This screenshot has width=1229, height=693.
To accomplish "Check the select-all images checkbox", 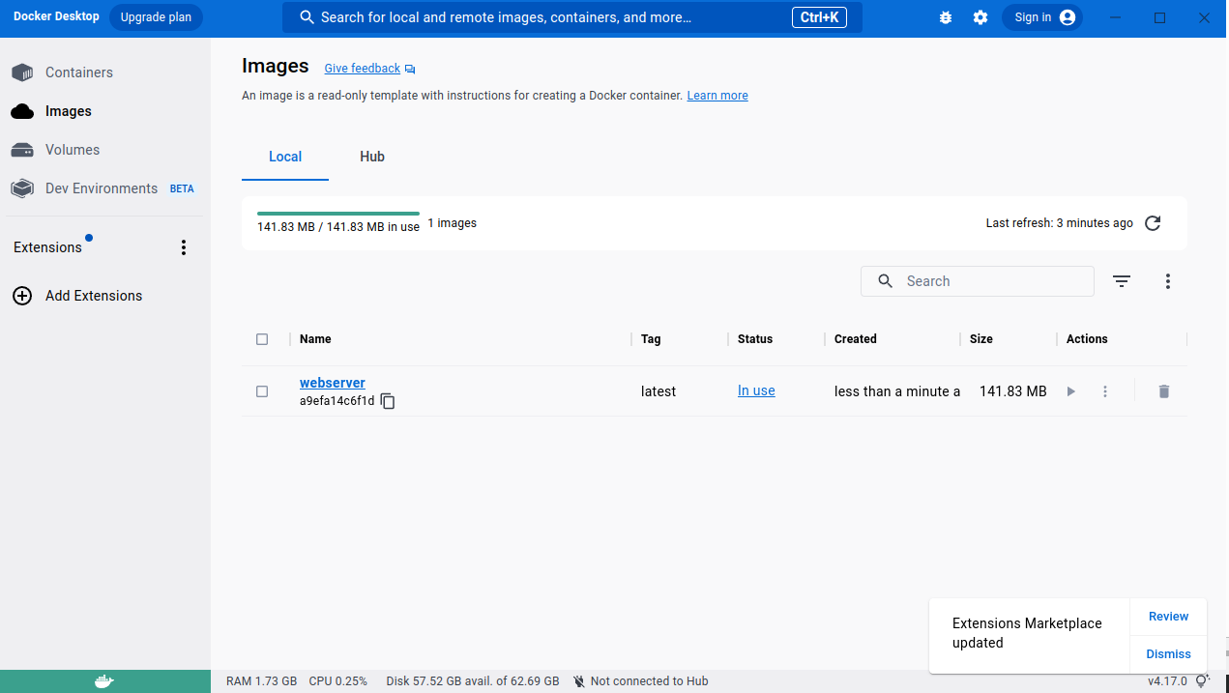I will click(x=262, y=339).
